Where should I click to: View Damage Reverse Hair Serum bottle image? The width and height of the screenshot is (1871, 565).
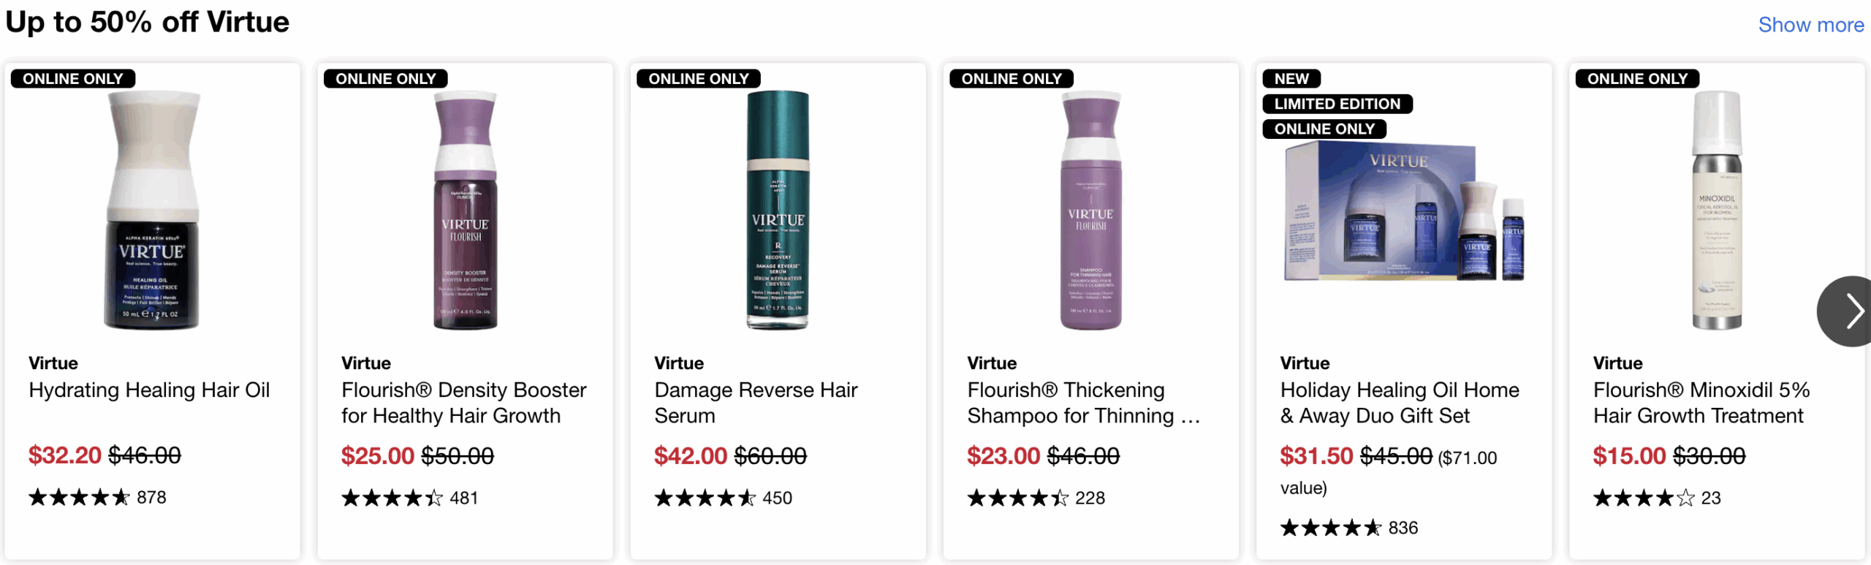pos(778,210)
